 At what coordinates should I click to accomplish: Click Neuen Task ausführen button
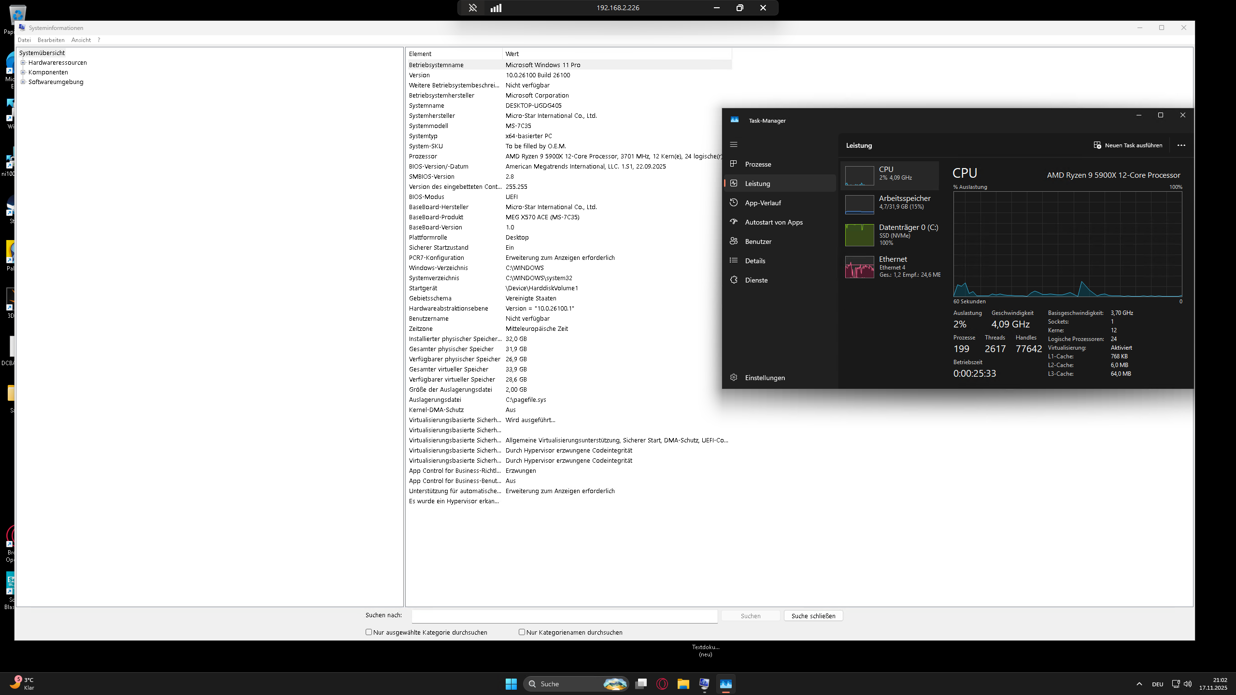(1128, 145)
